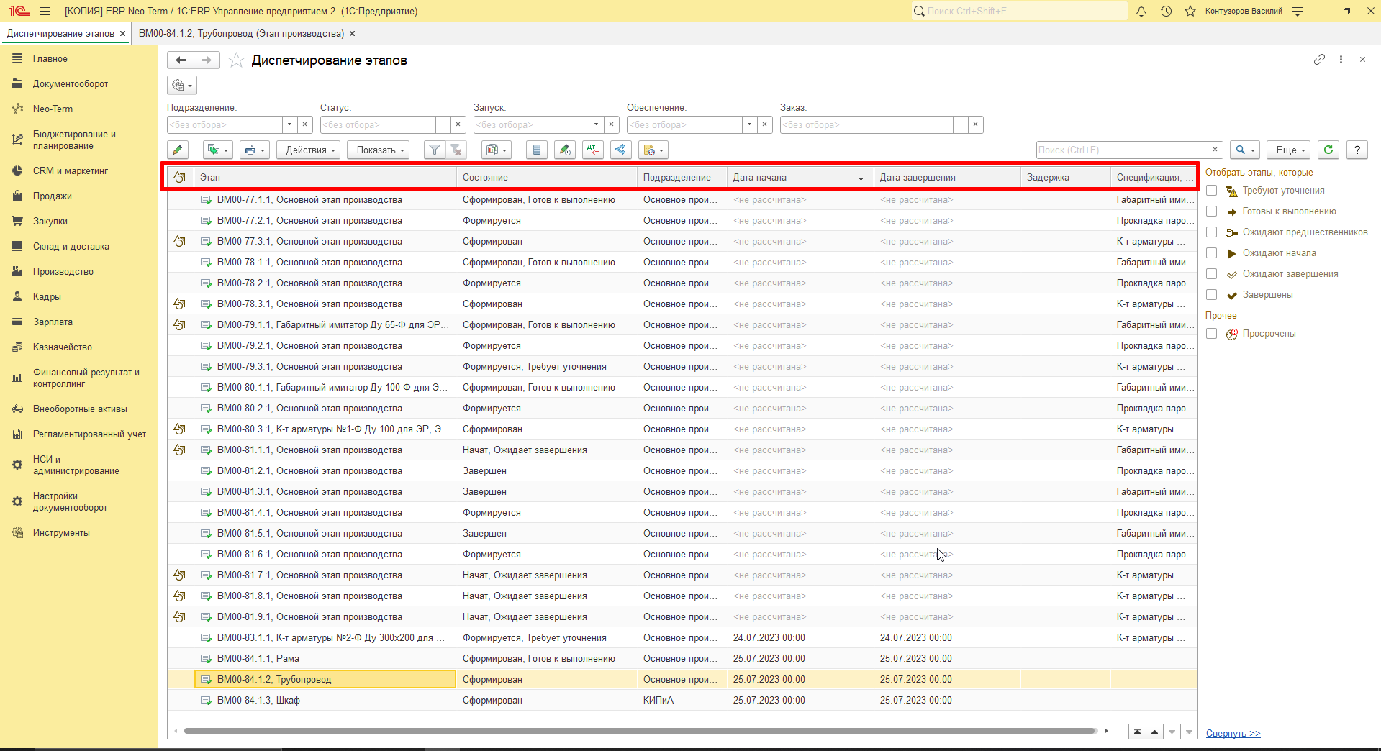Click the list lines icon in toolbar

536,150
